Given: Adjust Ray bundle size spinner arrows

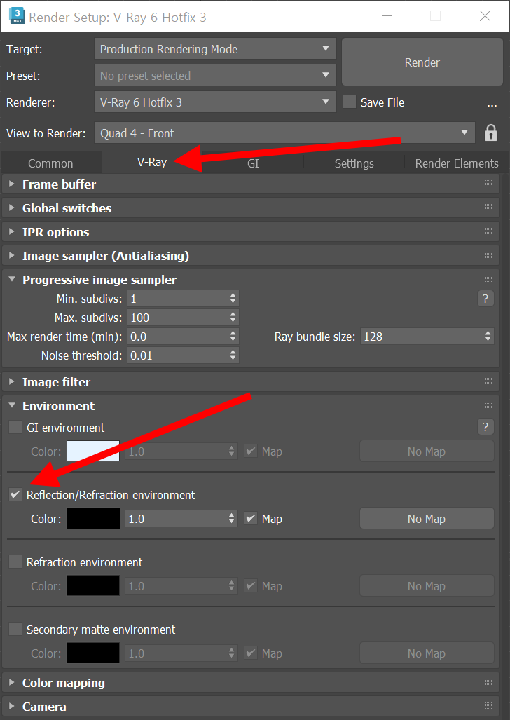Looking at the screenshot, I should [x=488, y=336].
